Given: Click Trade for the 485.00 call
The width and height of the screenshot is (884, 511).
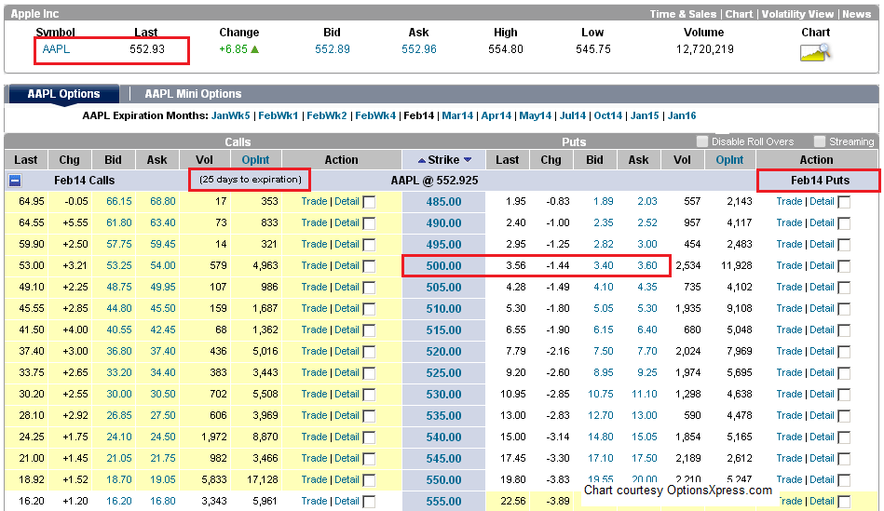Looking at the screenshot, I should coord(314,201).
